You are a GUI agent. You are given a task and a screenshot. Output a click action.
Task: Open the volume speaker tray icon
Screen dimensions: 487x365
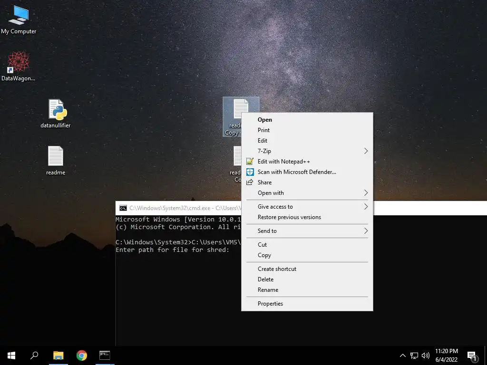426,355
